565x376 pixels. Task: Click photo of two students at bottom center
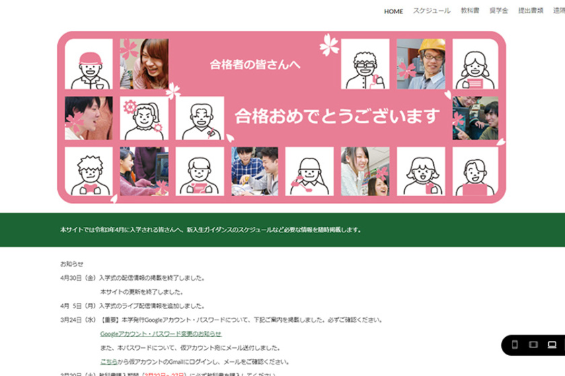click(254, 171)
